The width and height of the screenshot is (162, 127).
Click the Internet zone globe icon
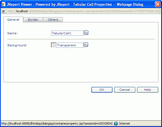(x=116, y=123)
